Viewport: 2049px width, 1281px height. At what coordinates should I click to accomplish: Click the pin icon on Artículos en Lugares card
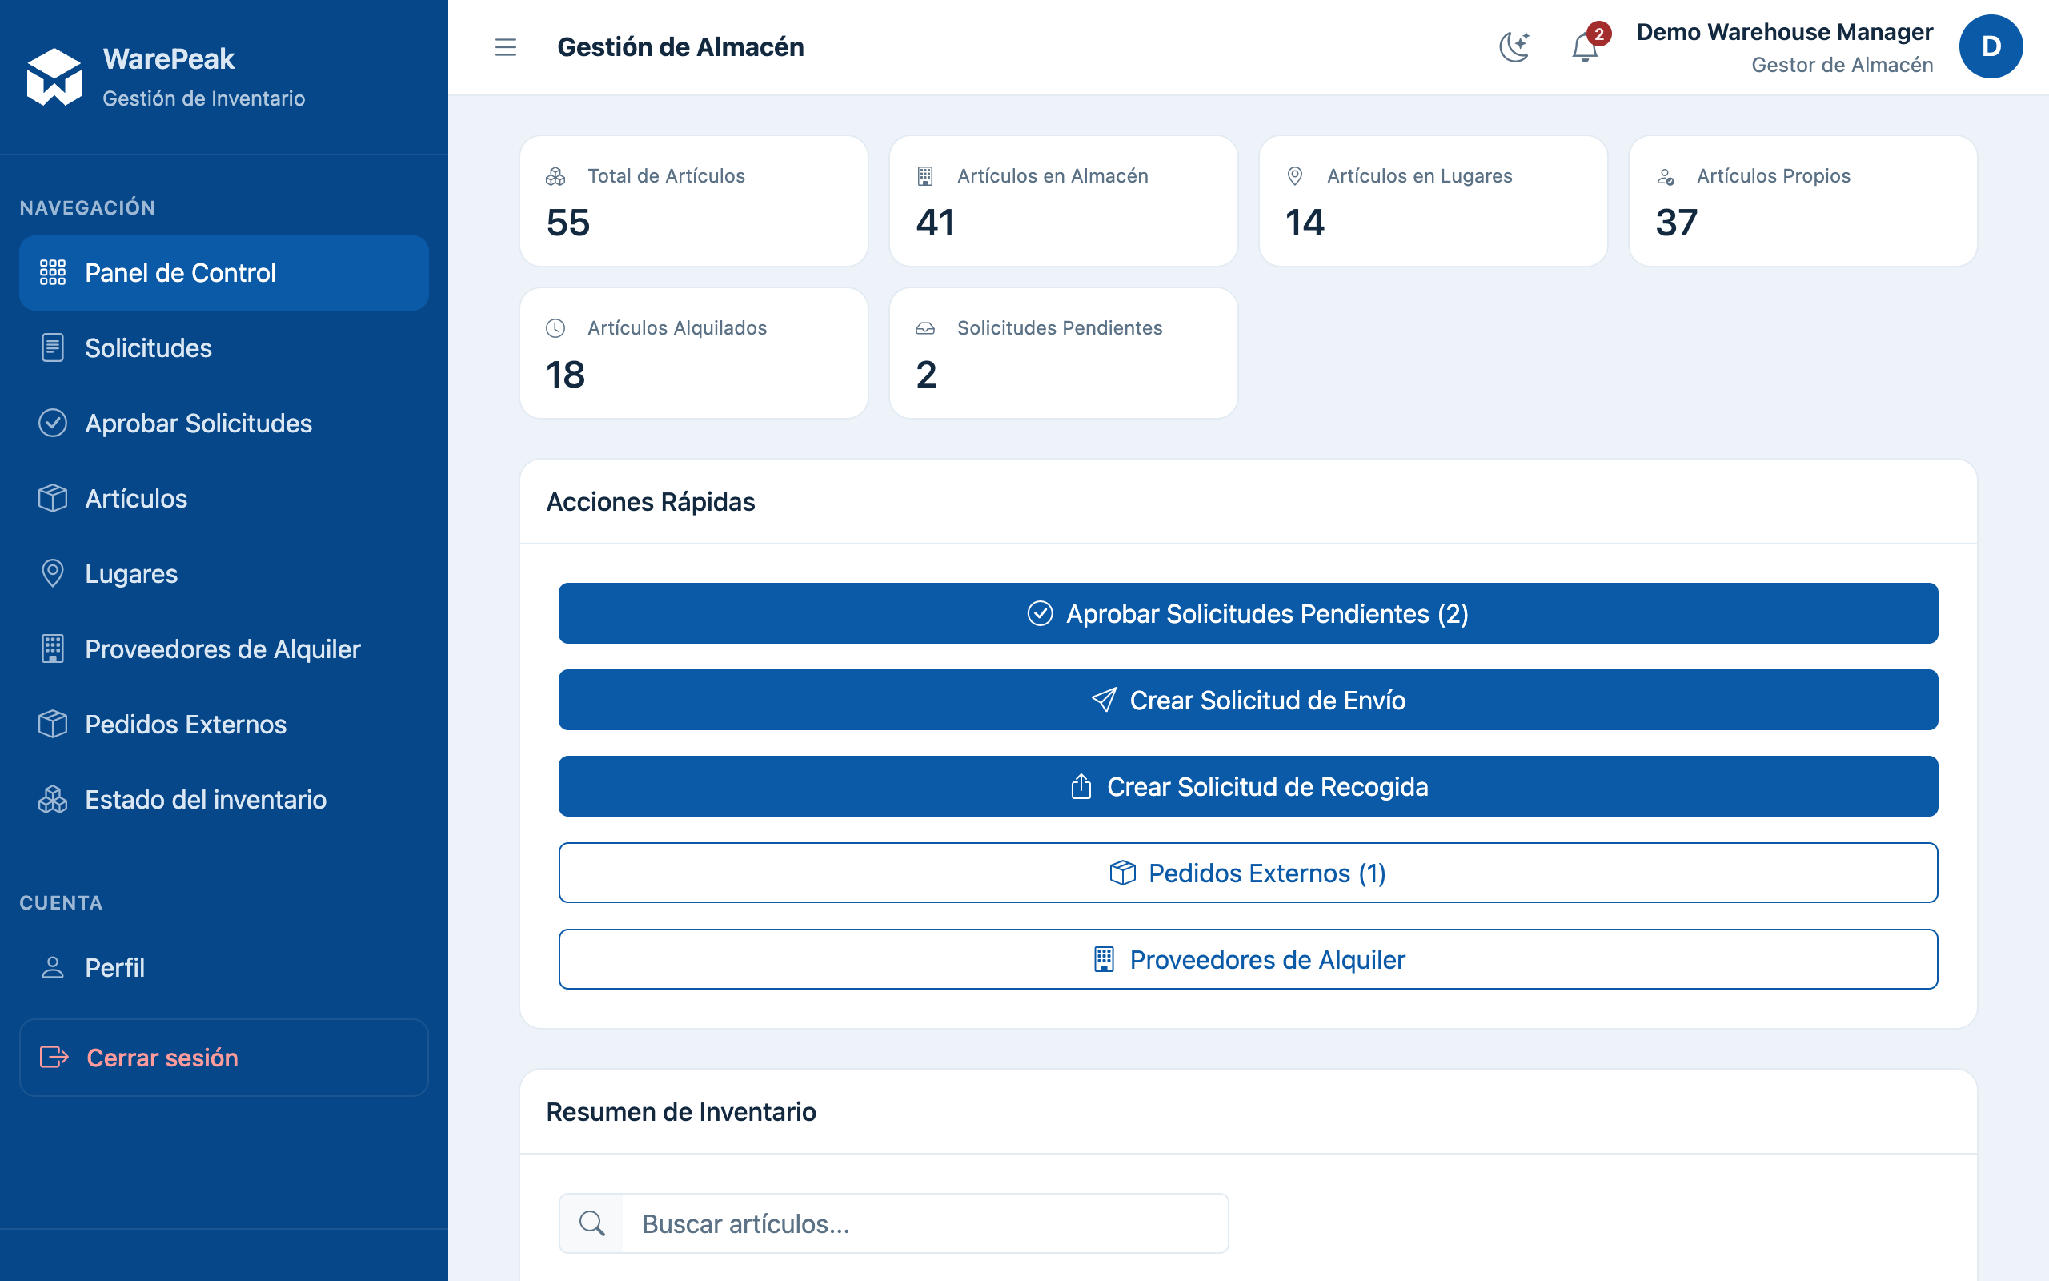click(x=1294, y=176)
